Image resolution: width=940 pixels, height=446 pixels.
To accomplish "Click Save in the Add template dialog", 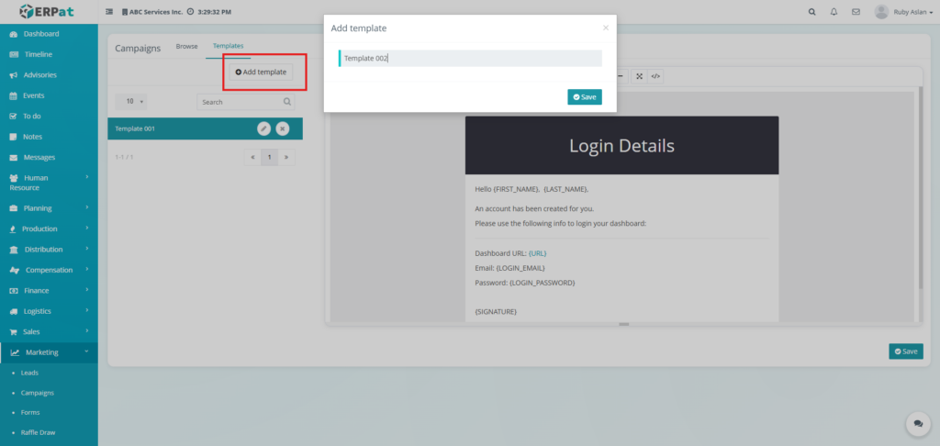I will click(x=585, y=97).
